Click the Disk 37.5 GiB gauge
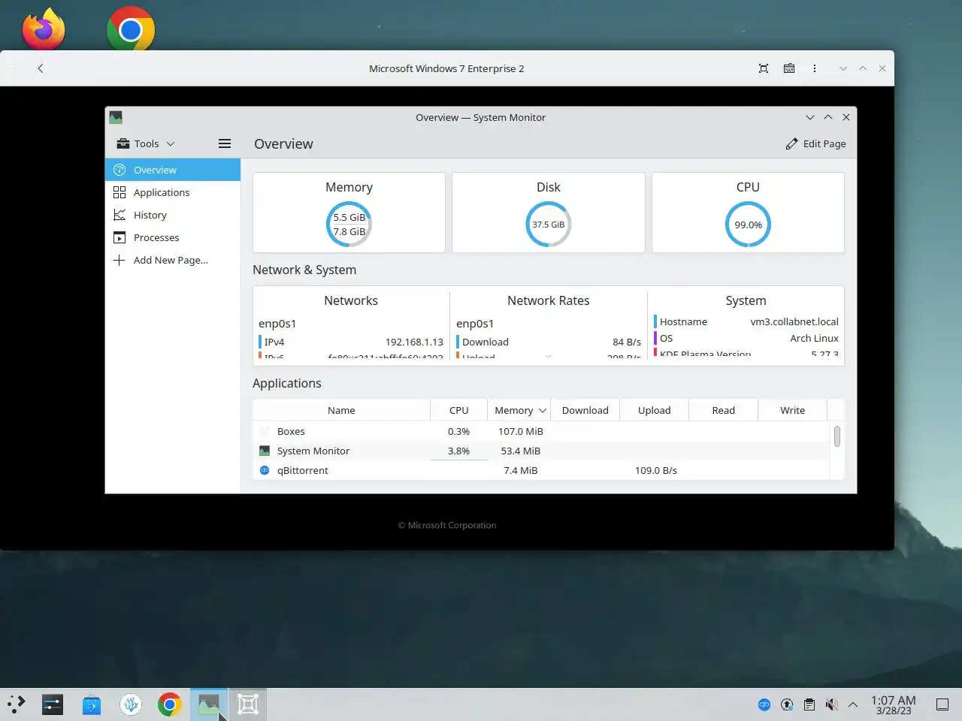This screenshot has width=962, height=721. (x=549, y=224)
